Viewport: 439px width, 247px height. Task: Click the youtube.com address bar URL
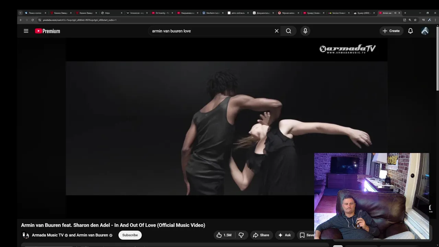[x=80, y=20]
